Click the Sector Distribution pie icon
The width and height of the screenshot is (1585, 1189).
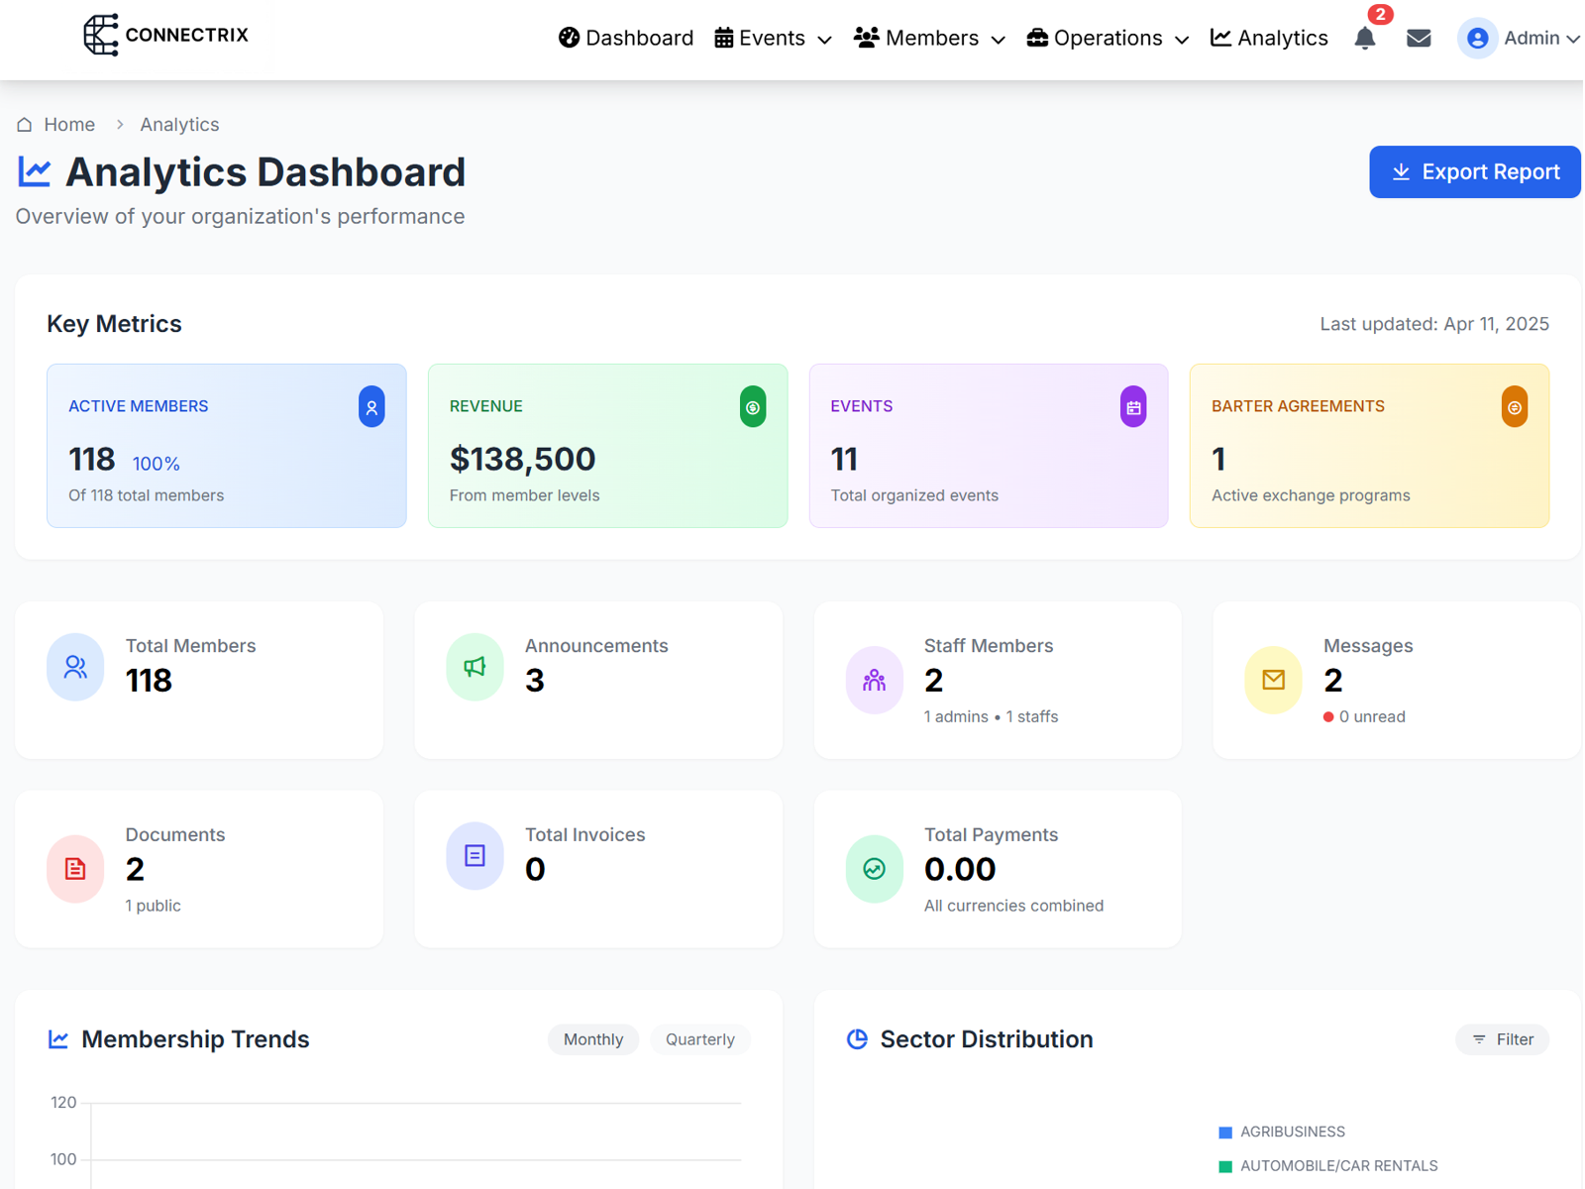click(x=857, y=1039)
